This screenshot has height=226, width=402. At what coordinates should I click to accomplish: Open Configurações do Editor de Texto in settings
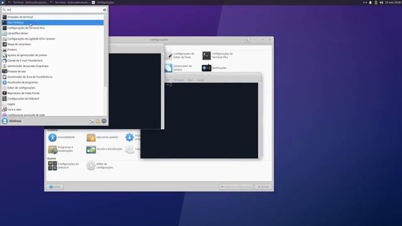tap(180, 56)
